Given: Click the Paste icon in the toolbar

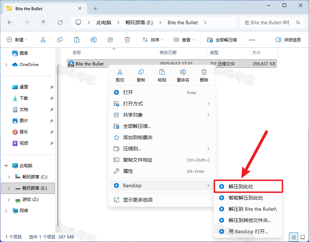Looking at the screenshot, I should pyautogui.click(x=77, y=40).
